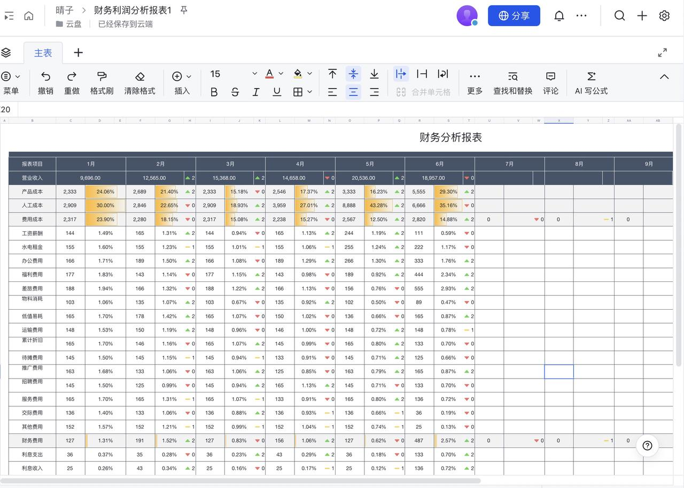Click the blue 分享 share button

click(x=514, y=15)
